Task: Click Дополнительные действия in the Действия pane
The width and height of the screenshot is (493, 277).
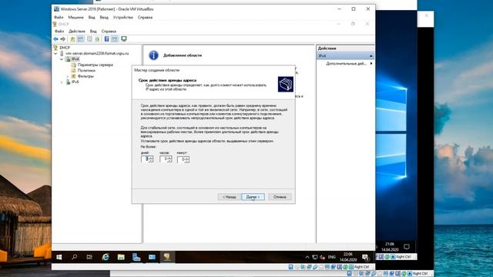Action: [x=346, y=63]
